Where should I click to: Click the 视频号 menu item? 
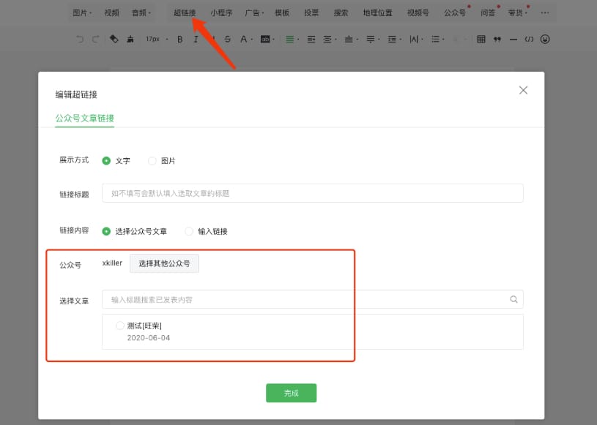click(x=418, y=12)
